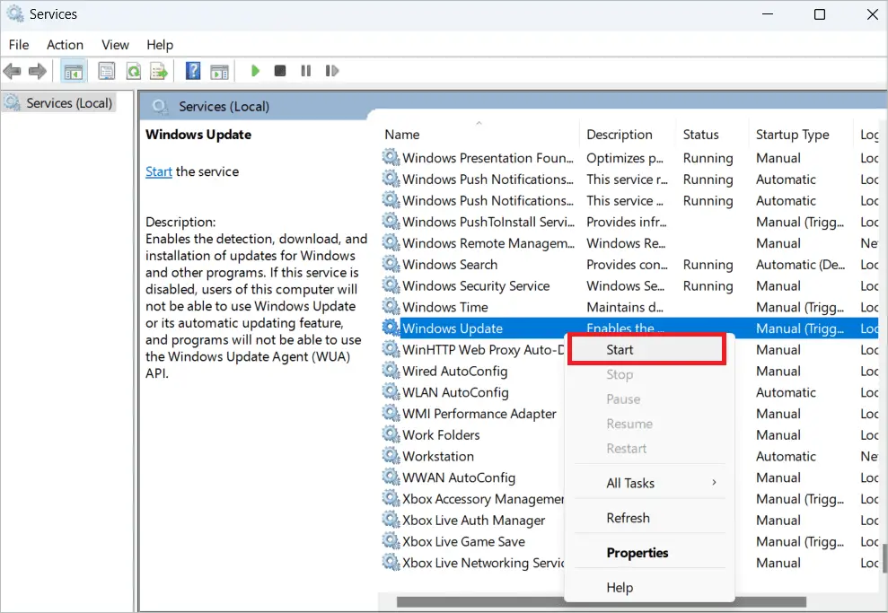This screenshot has width=888, height=613.
Task: Select the Windows Time service
Action: coord(445,307)
